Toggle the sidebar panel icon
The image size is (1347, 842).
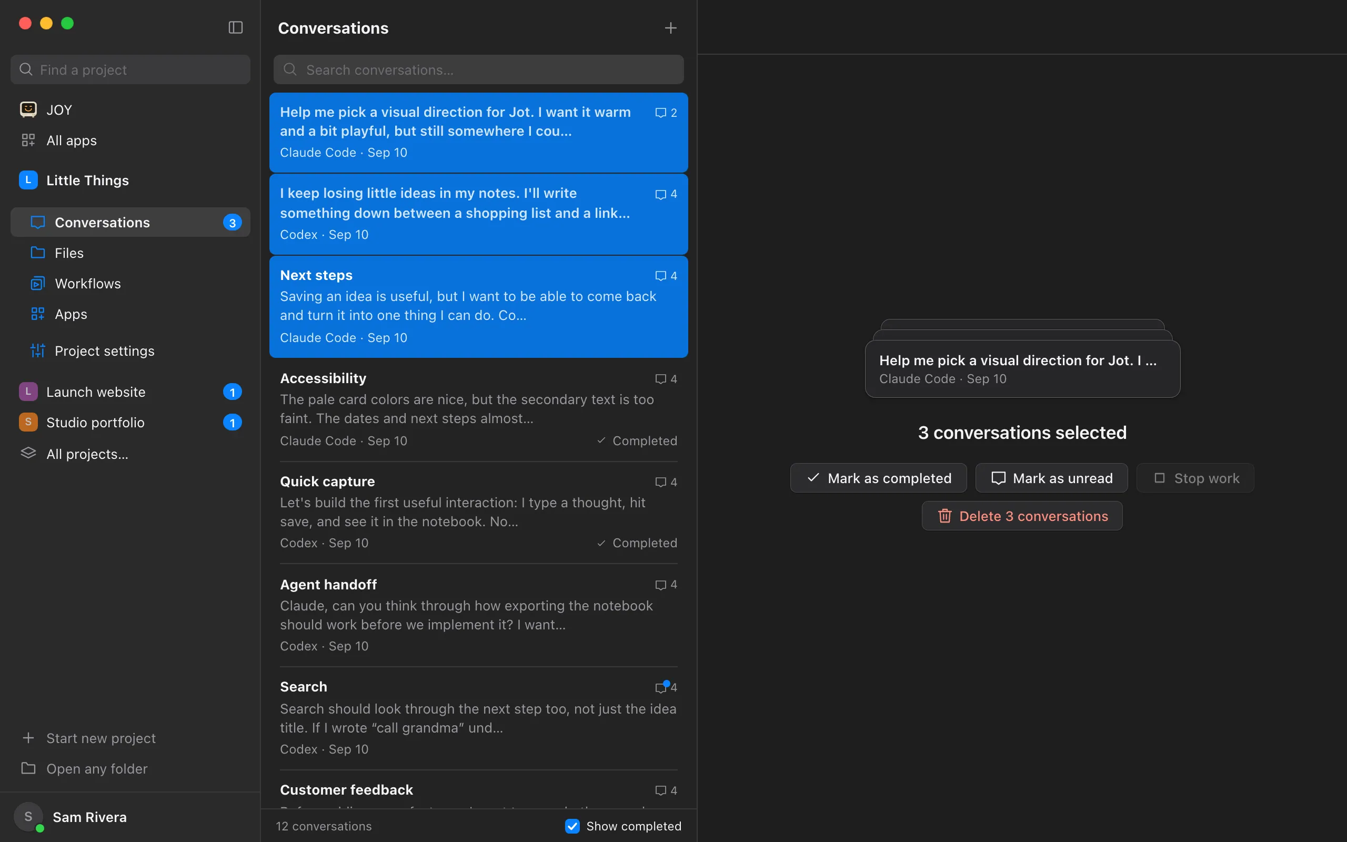pyautogui.click(x=235, y=27)
